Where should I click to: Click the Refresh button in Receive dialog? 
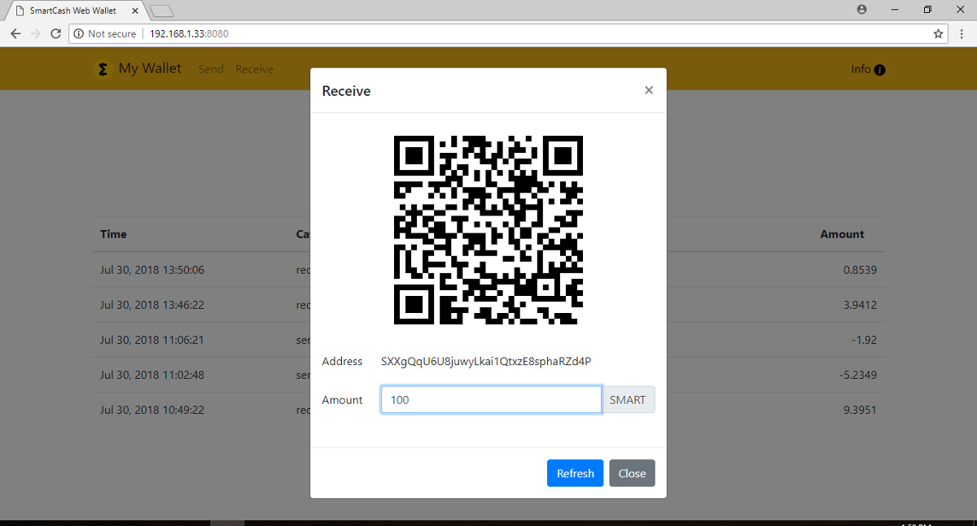pyautogui.click(x=576, y=473)
